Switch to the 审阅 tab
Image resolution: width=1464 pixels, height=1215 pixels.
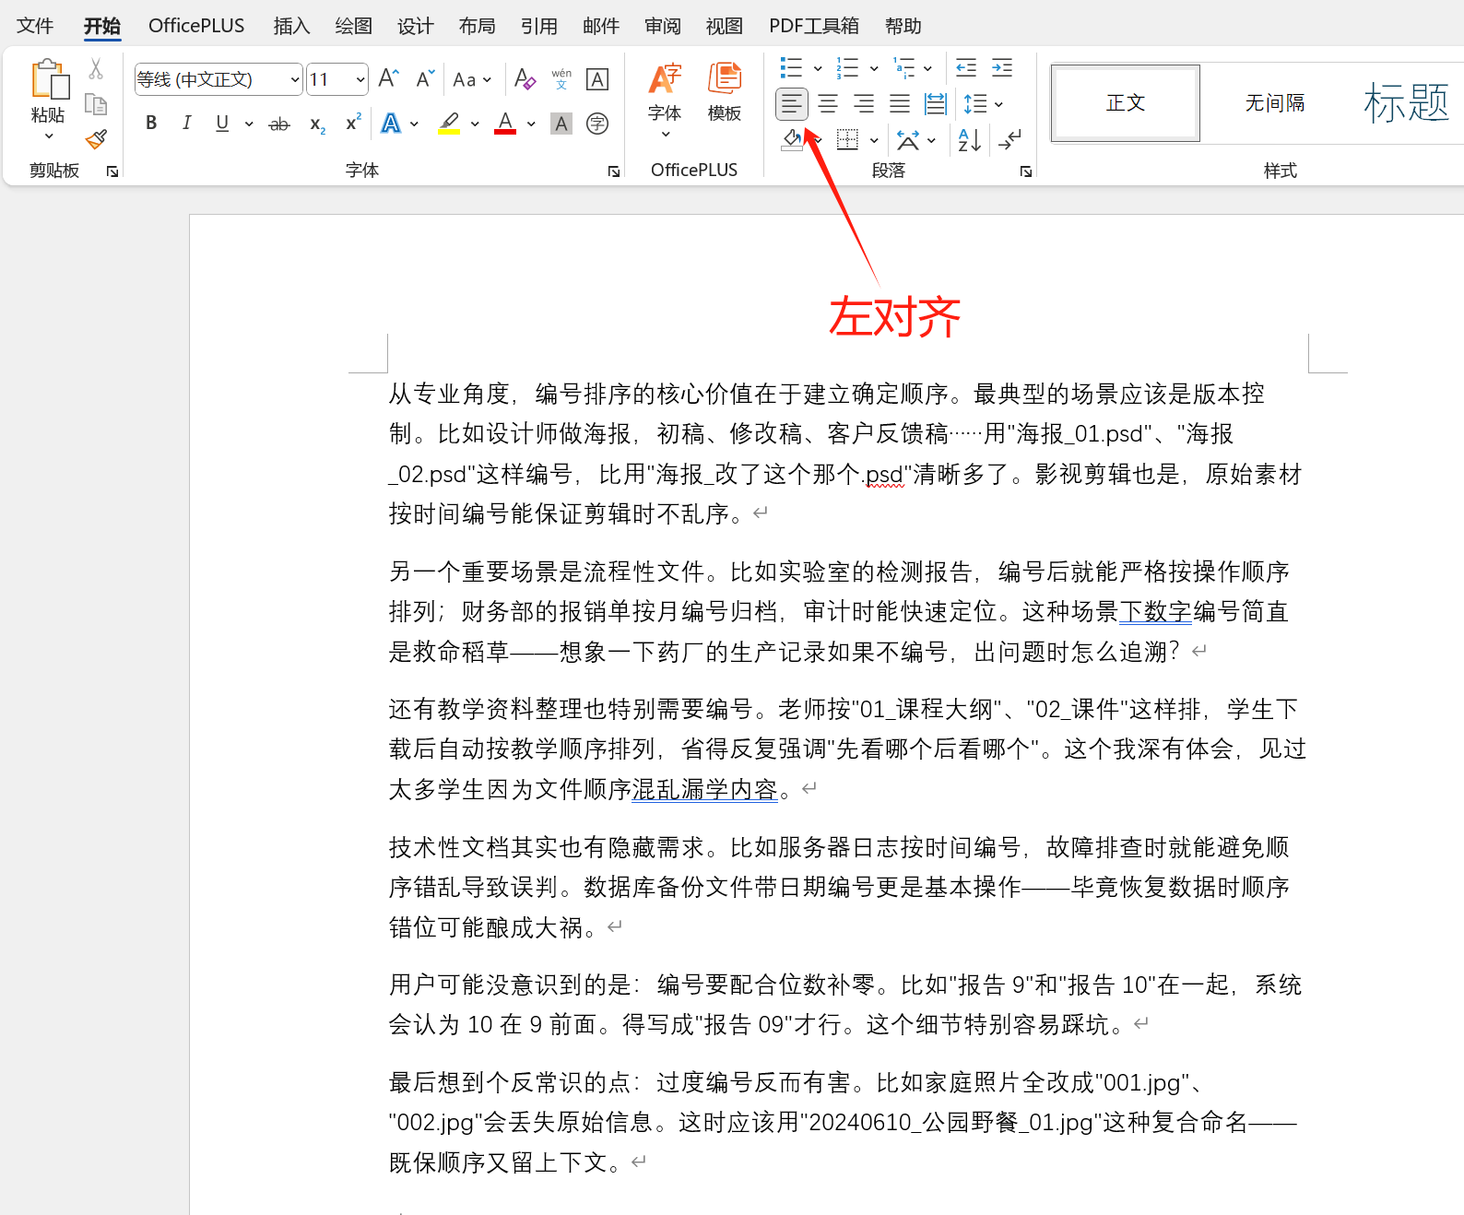pyautogui.click(x=663, y=26)
